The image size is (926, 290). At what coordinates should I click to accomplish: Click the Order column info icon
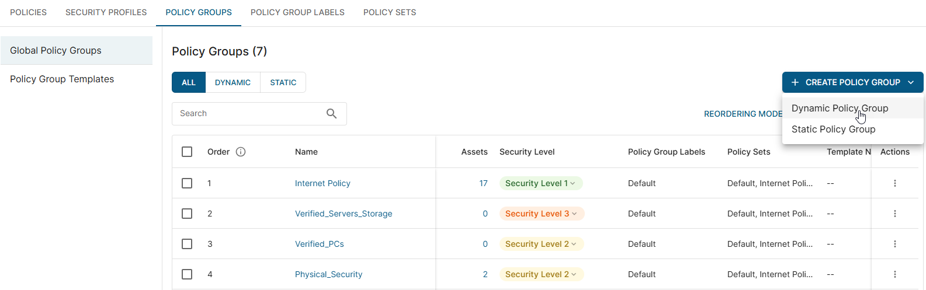click(241, 152)
